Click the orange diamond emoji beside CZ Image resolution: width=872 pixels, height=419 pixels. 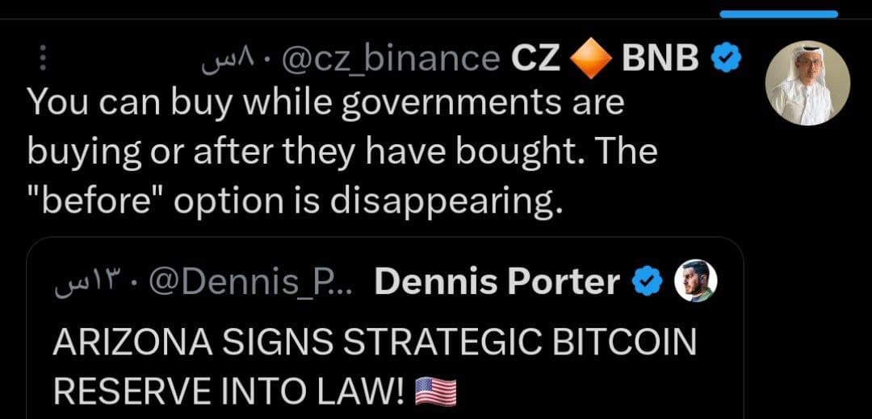click(x=591, y=59)
